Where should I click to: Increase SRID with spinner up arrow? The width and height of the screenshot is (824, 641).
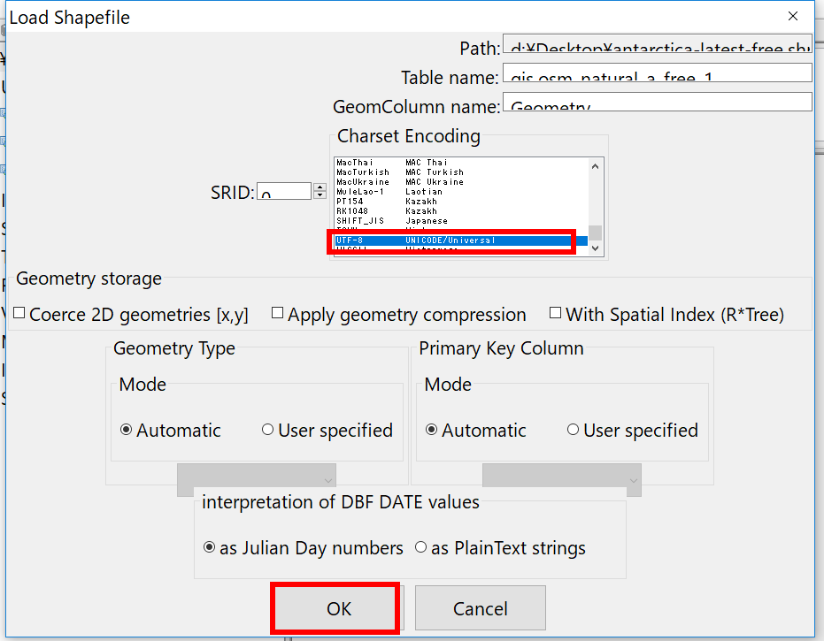[320, 187]
